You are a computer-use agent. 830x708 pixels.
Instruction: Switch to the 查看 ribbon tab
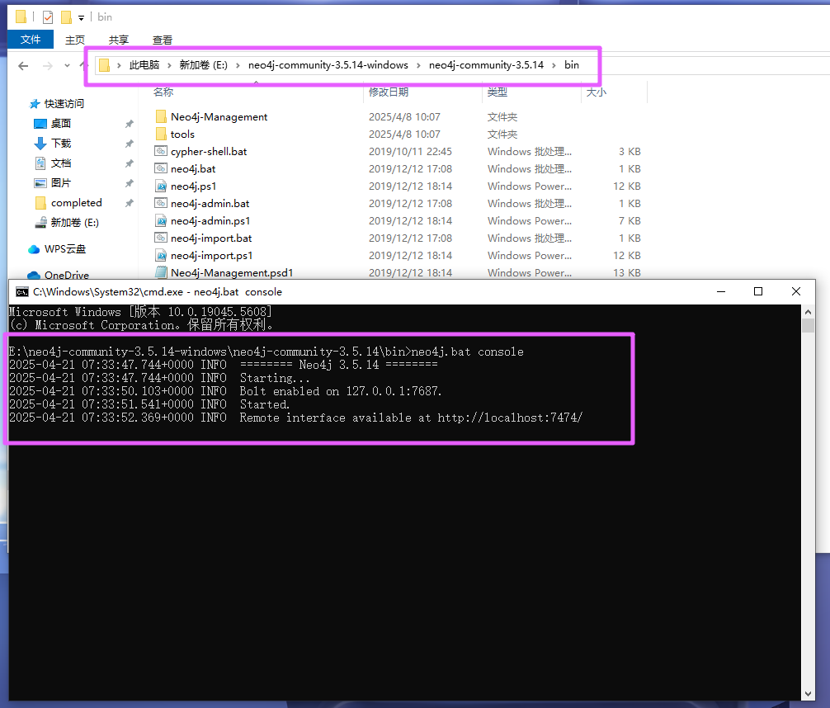tap(162, 40)
